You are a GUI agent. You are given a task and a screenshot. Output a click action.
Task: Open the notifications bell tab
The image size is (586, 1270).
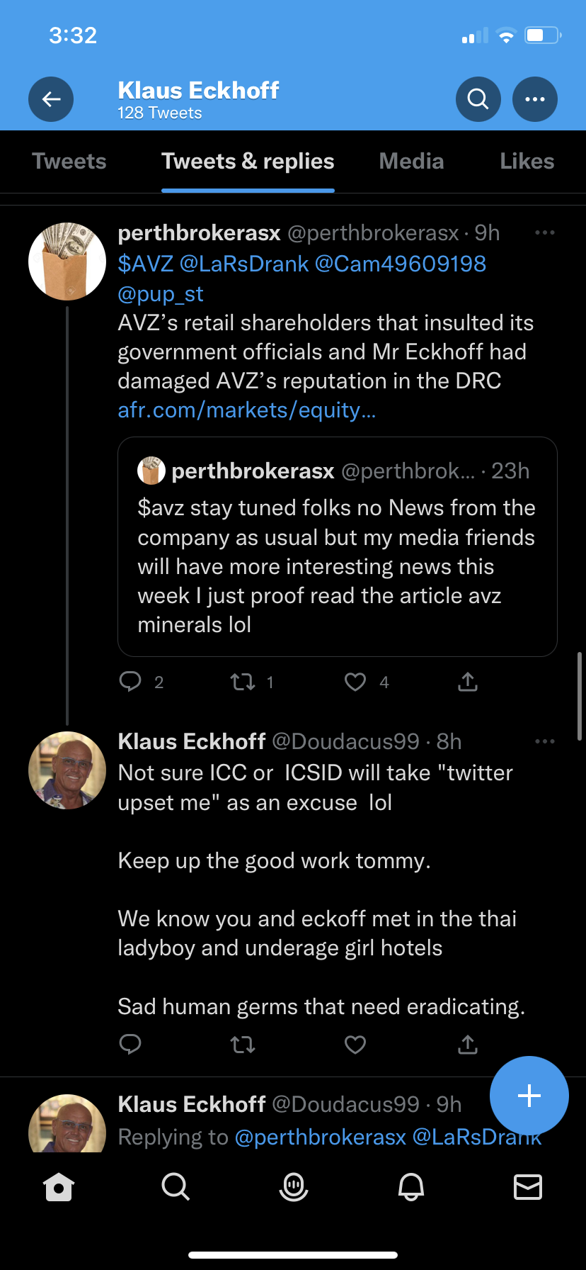(411, 1186)
